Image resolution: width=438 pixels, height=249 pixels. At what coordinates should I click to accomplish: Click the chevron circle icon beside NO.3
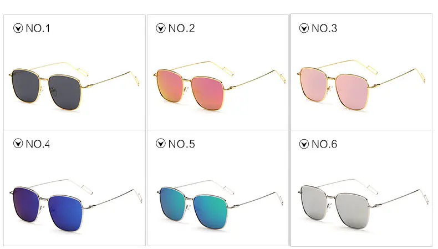tap(304, 28)
